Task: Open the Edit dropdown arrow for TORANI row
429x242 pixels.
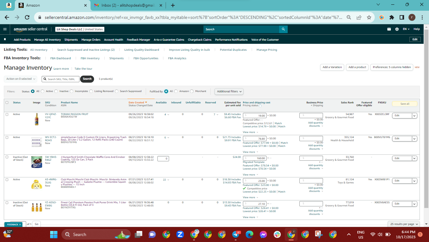Action: pyautogui.click(x=415, y=116)
